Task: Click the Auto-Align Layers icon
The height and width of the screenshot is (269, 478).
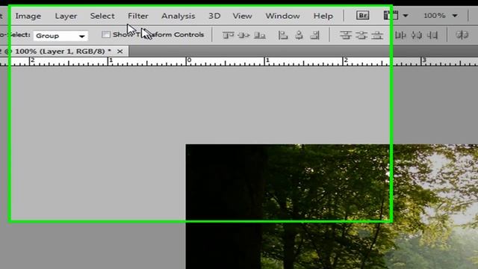Action: (x=462, y=35)
